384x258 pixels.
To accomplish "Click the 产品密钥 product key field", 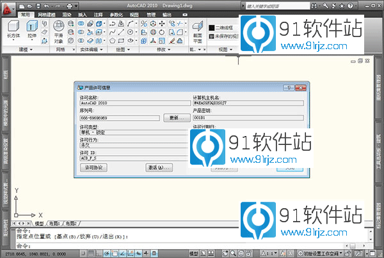I will click(248, 118).
